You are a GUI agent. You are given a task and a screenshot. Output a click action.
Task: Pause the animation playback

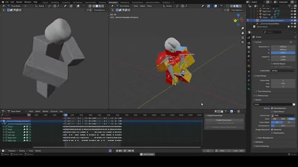click(x=125, y=151)
